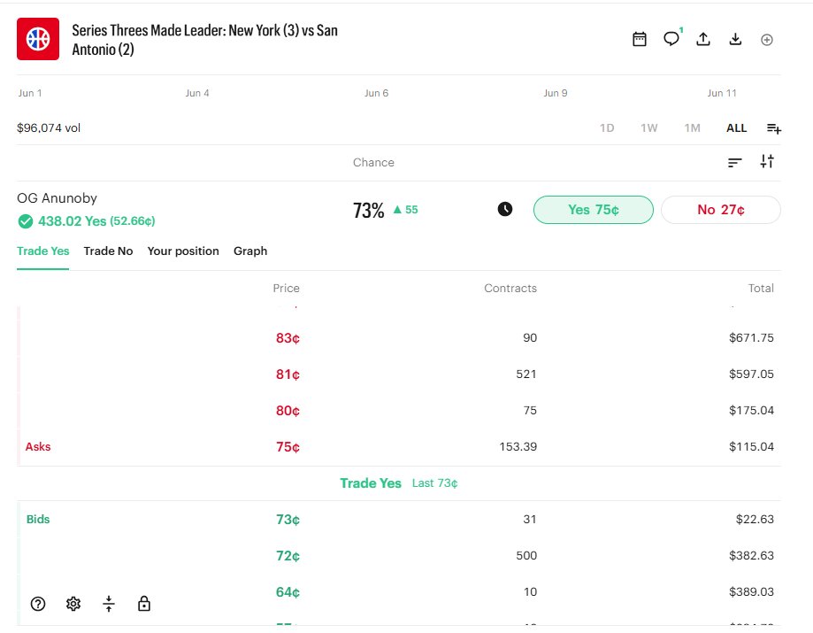Open the calendar icon in header
The height and width of the screenshot is (633, 813).
click(640, 40)
